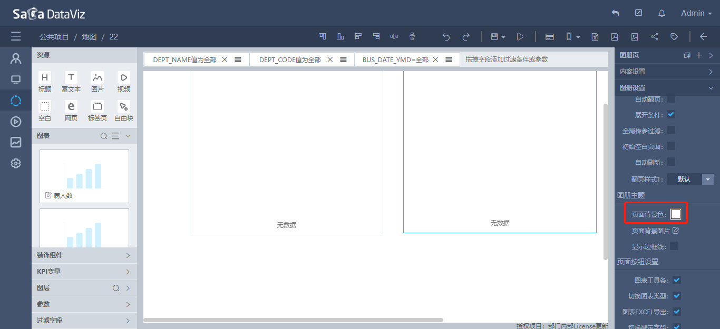Add a 空白 blank resource
This screenshot has height=329, width=720.
point(45,111)
